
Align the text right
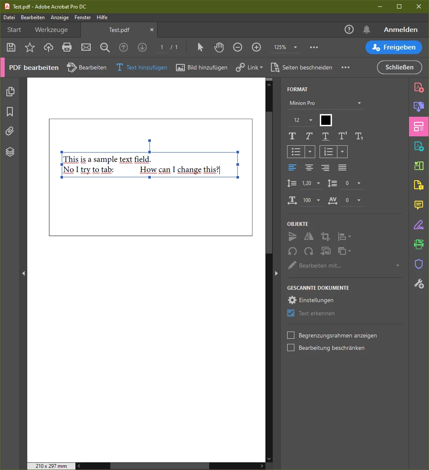325,167
